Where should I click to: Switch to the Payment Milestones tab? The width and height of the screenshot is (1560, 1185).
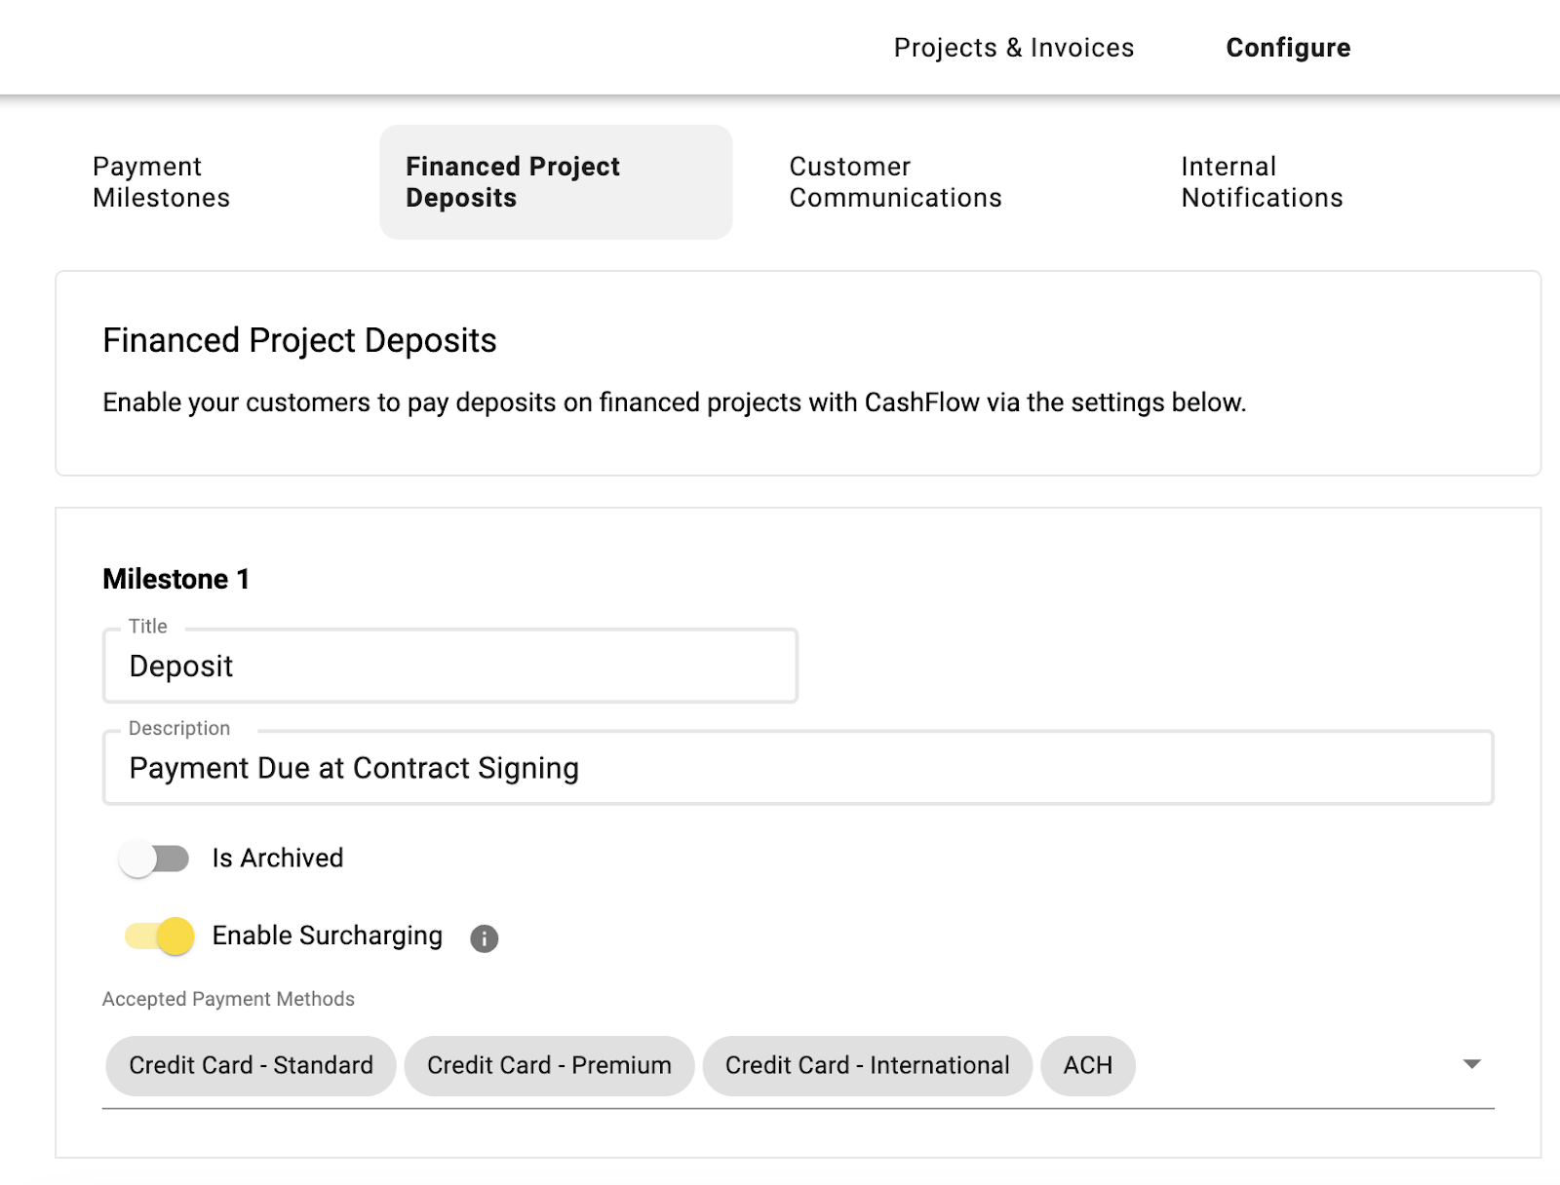(x=161, y=181)
